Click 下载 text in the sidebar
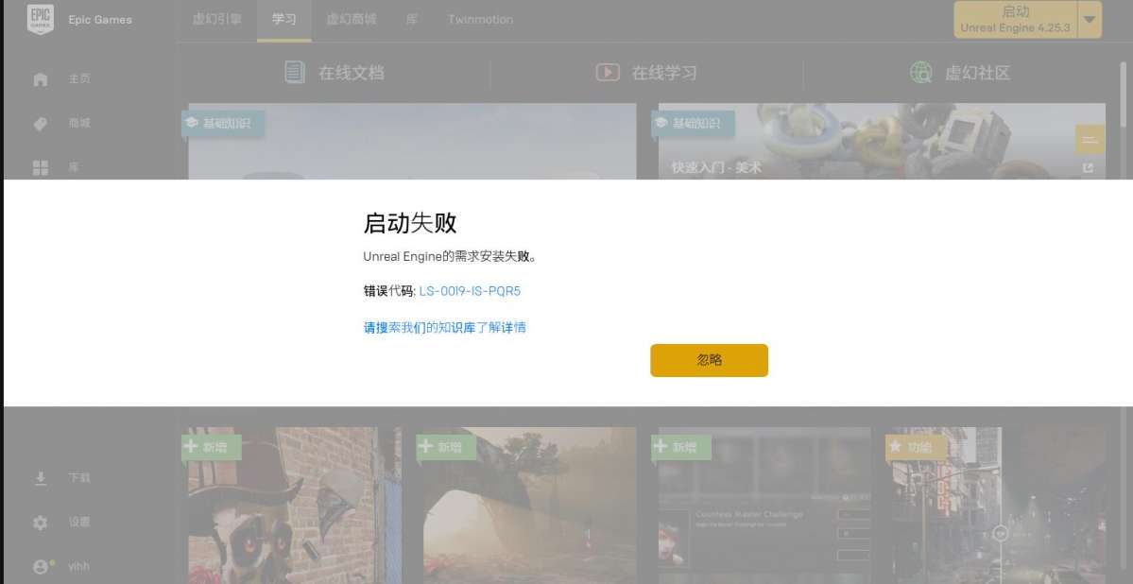 pyautogui.click(x=79, y=478)
